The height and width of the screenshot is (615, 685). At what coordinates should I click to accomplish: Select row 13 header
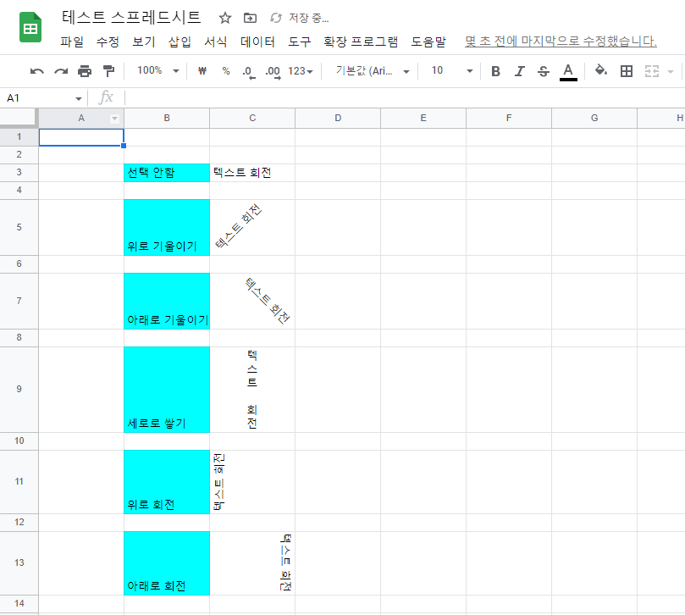tap(19, 563)
